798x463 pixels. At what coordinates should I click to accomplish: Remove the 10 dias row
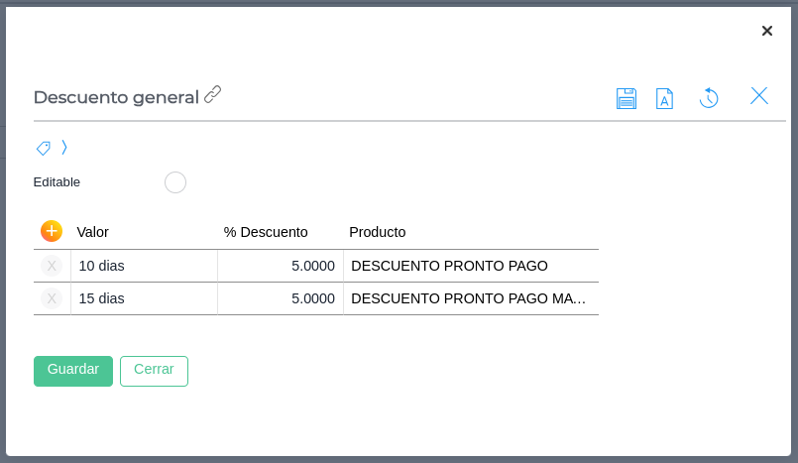click(x=52, y=266)
